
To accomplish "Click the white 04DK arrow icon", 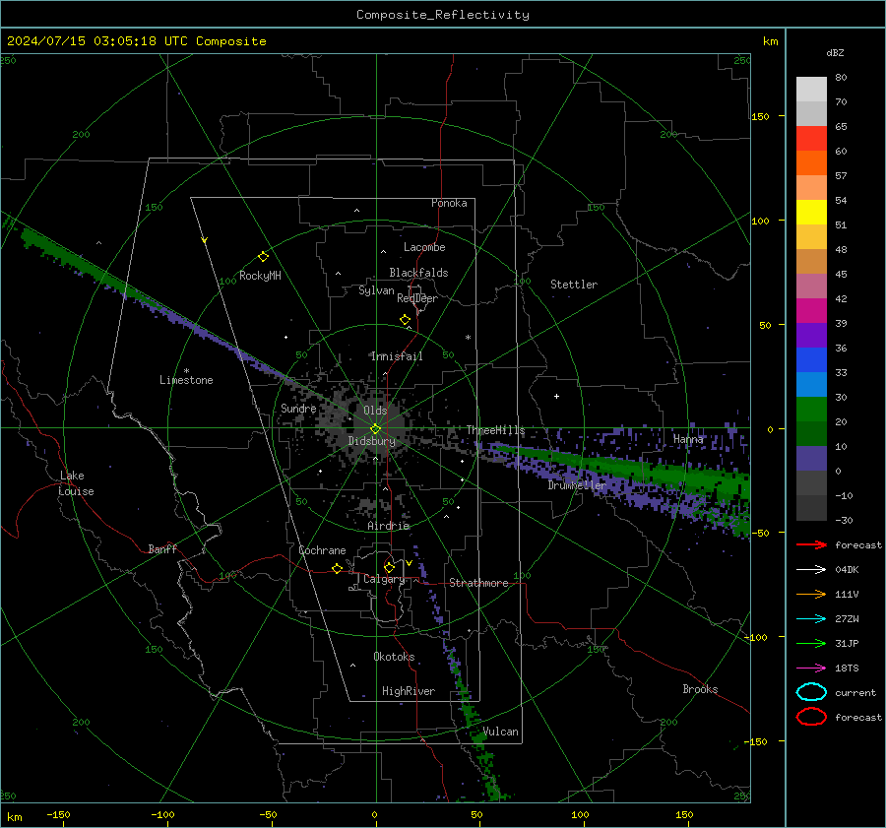I will pos(811,570).
